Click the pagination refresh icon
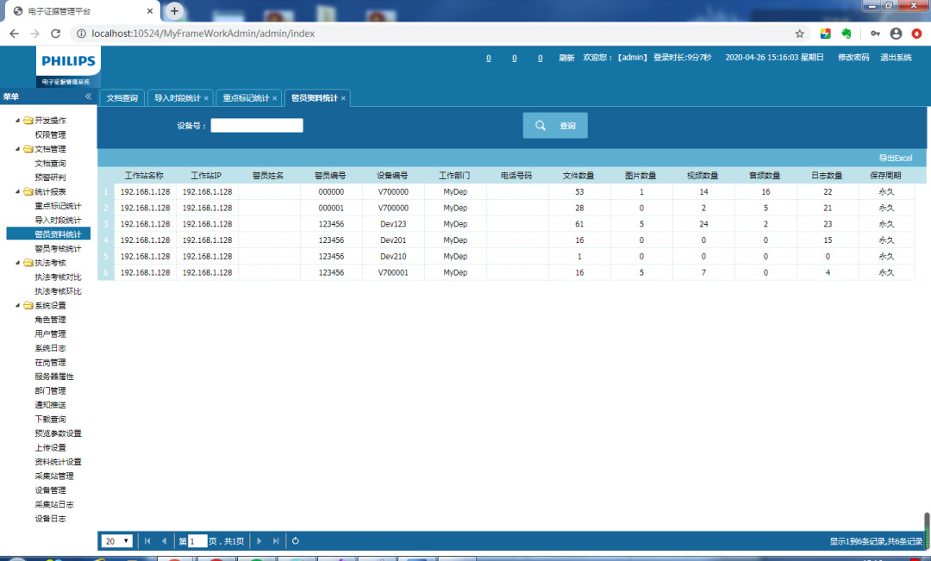 click(296, 541)
